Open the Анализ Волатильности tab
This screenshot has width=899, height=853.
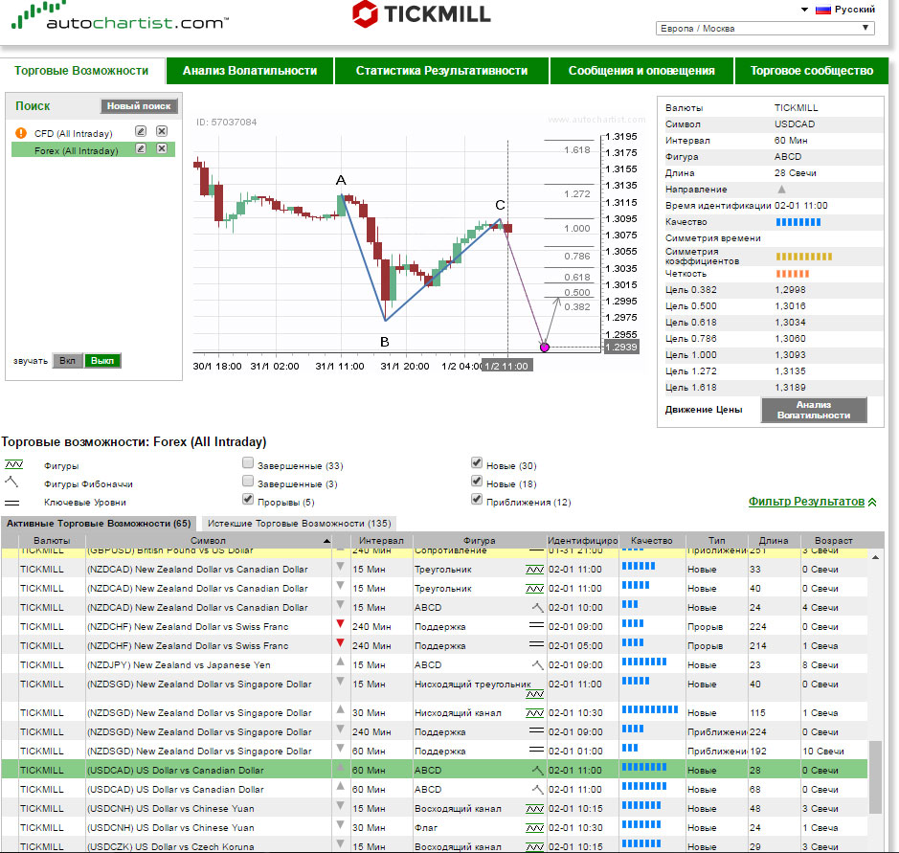click(250, 71)
